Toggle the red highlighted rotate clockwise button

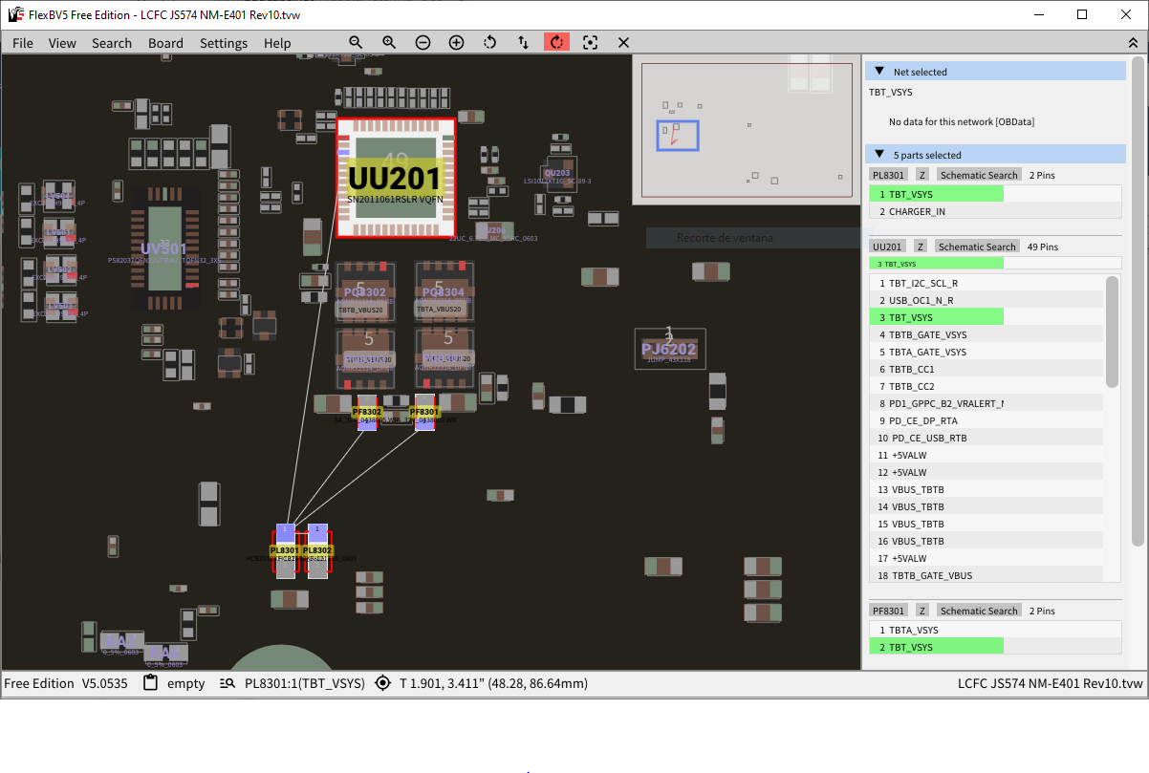click(556, 43)
